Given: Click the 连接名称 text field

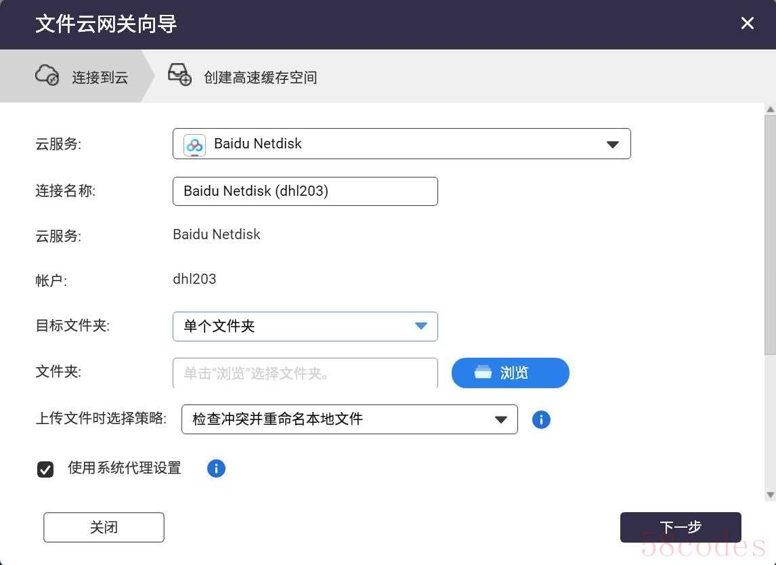Looking at the screenshot, I should point(305,191).
